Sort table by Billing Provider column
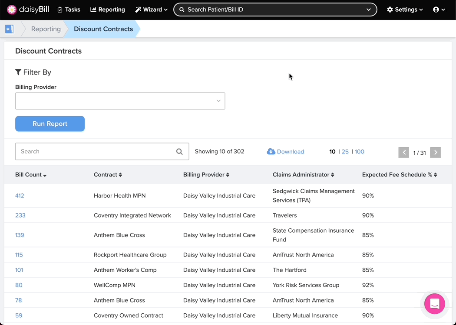This screenshot has width=456, height=325. [x=206, y=175]
